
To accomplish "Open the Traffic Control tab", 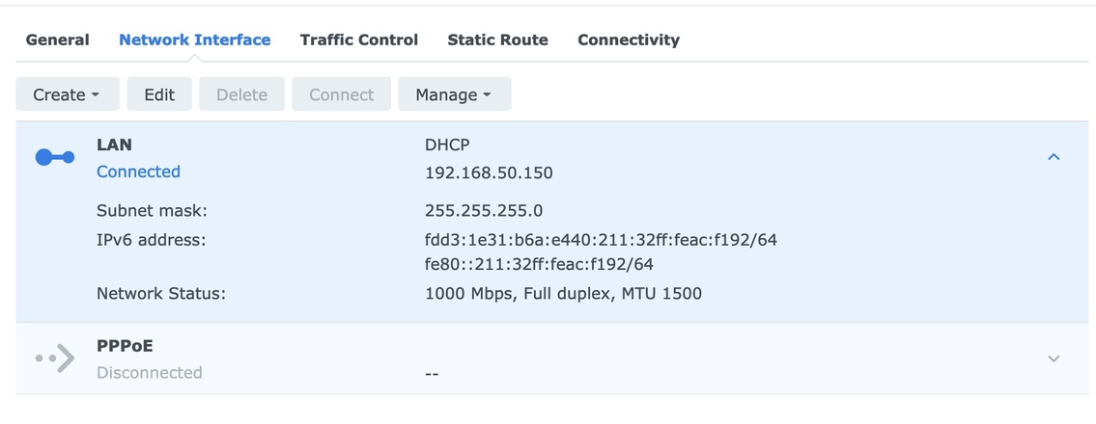I will (x=358, y=40).
